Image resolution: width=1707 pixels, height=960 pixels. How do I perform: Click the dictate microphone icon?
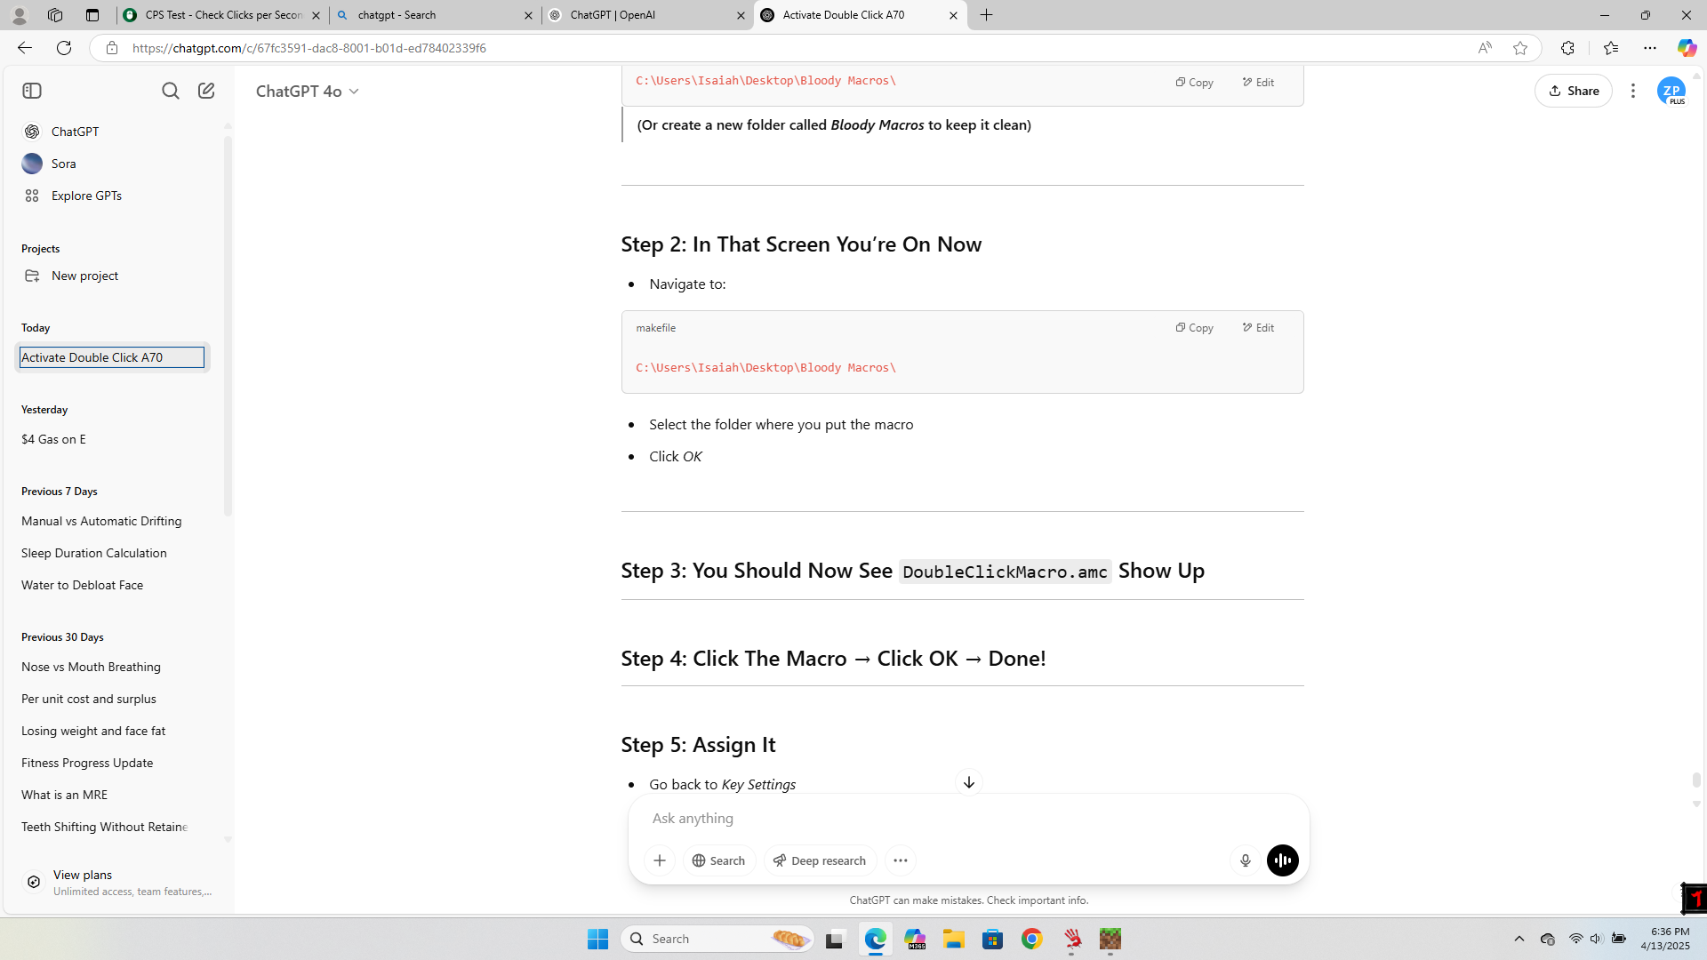(1245, 860)
